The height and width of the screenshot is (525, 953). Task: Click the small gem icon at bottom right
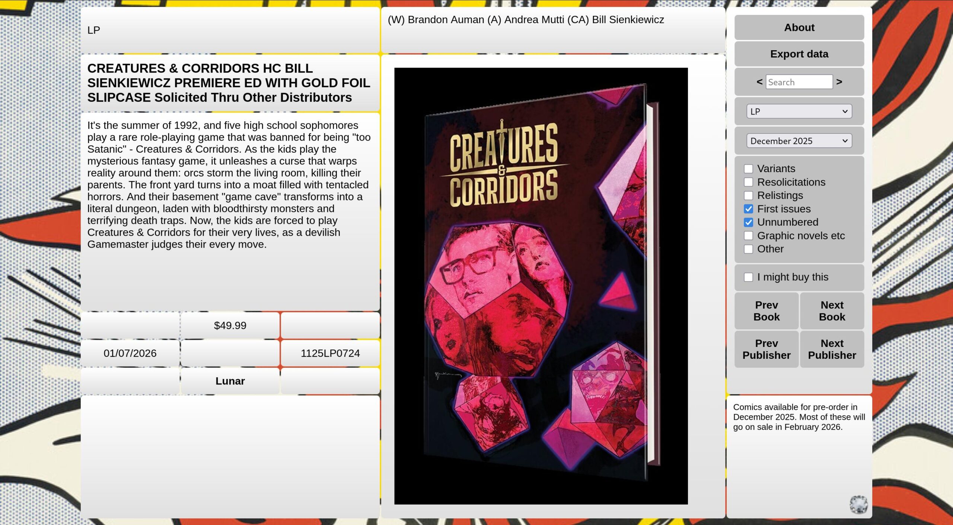(858, 505)
